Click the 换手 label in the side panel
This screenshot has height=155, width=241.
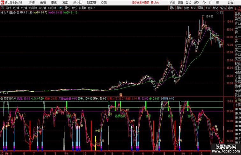tap(237, 86)
